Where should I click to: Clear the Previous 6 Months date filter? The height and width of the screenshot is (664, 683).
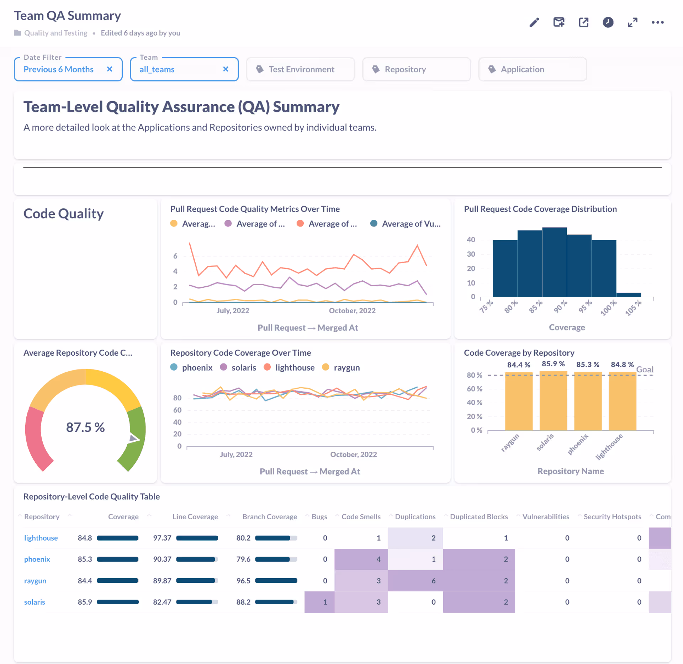pos(110,69)
